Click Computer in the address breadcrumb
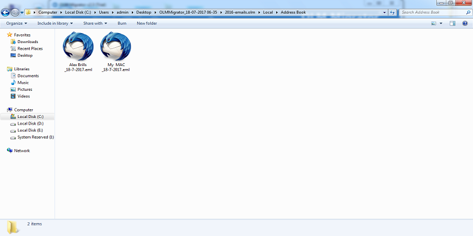473x236 pixels. (x=48, y=12)
